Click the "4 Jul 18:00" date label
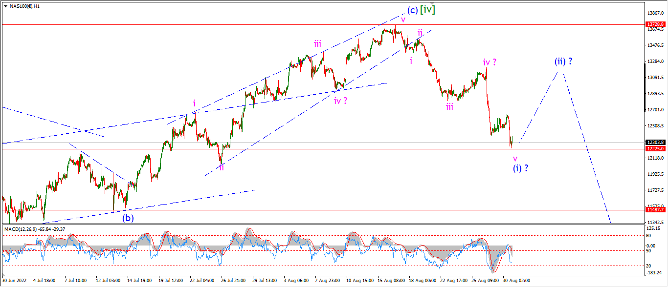 point(45,282)
